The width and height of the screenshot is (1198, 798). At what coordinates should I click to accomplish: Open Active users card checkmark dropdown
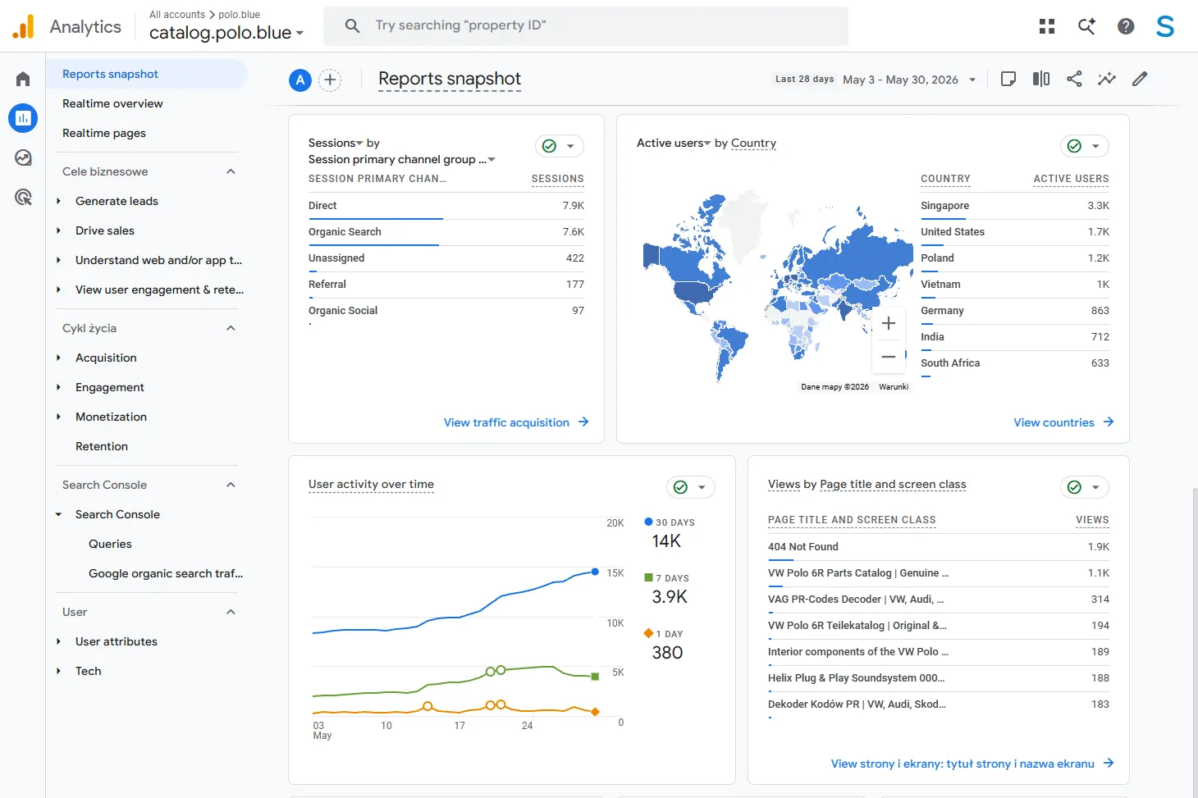coord(1085,146)
